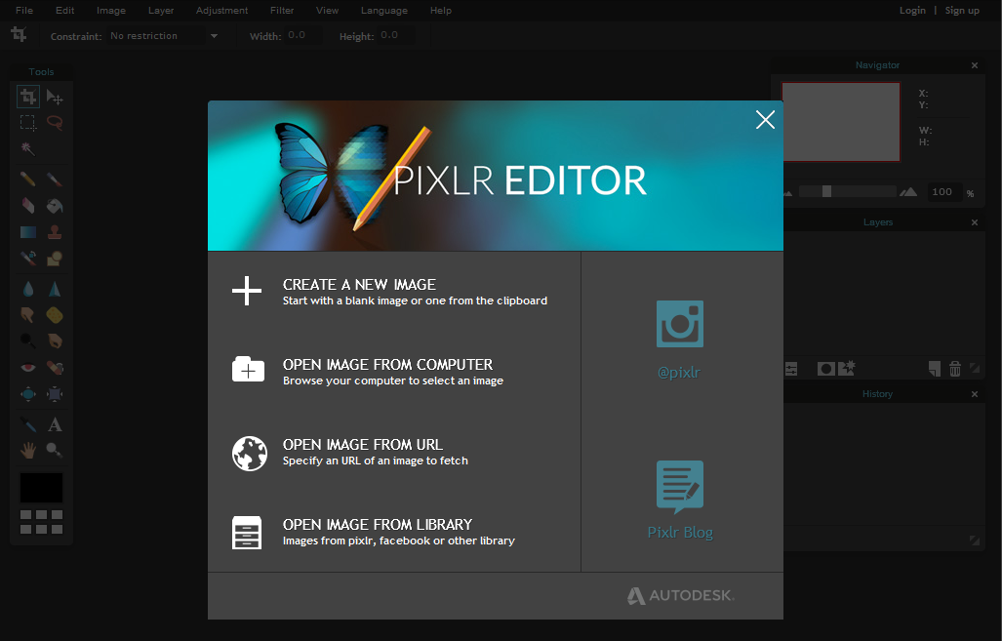The height and width of the screenshot is (641, 1002).
Task: Add a layer mask in Layers panel
Action: point(825,369)
